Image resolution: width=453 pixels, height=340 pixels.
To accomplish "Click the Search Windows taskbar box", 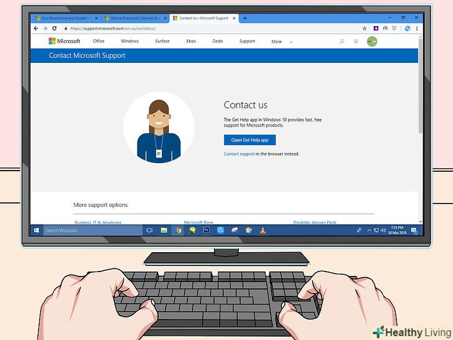I will click(x=93, y=230).
